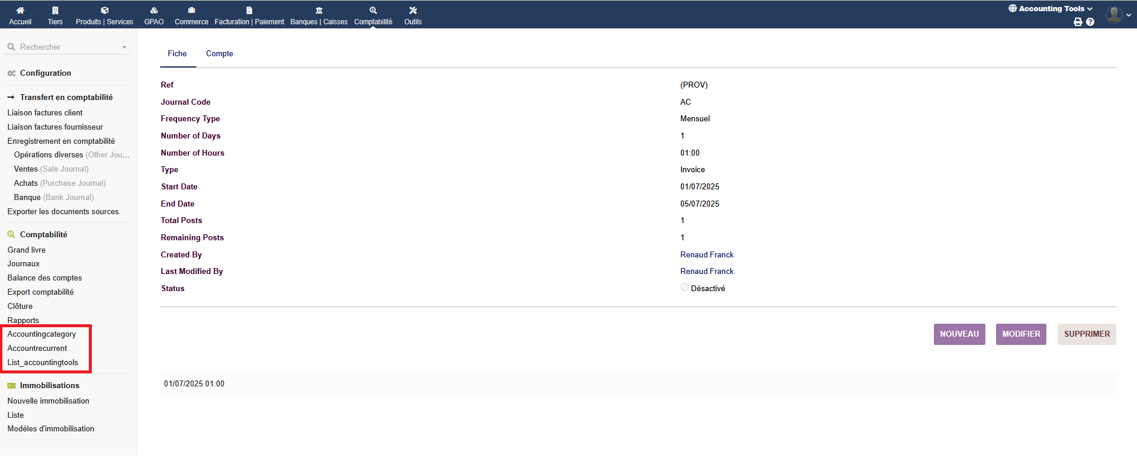Image resolution: width=1137 pixels, height=458 pixels.
Task: Open Accountrecurrent in the sidebar
Action: [x=37, y=349]
